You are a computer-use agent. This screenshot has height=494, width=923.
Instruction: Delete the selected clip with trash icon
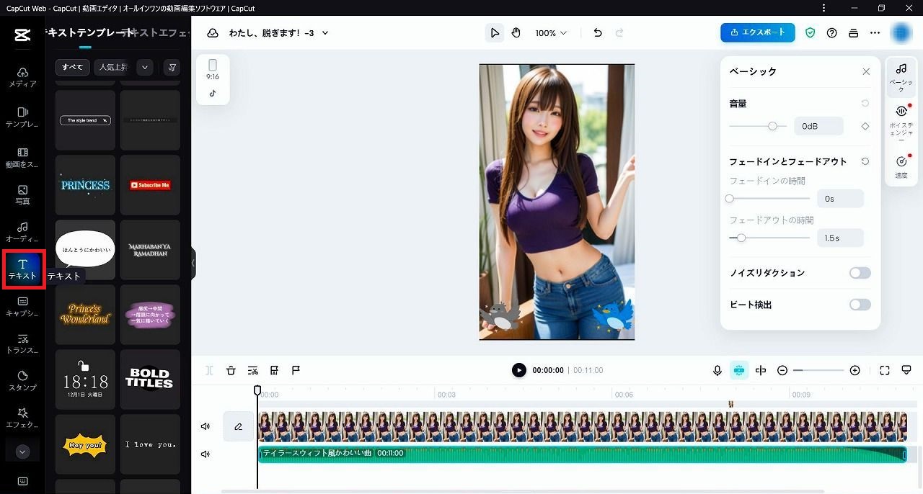(x=231, y=370)
